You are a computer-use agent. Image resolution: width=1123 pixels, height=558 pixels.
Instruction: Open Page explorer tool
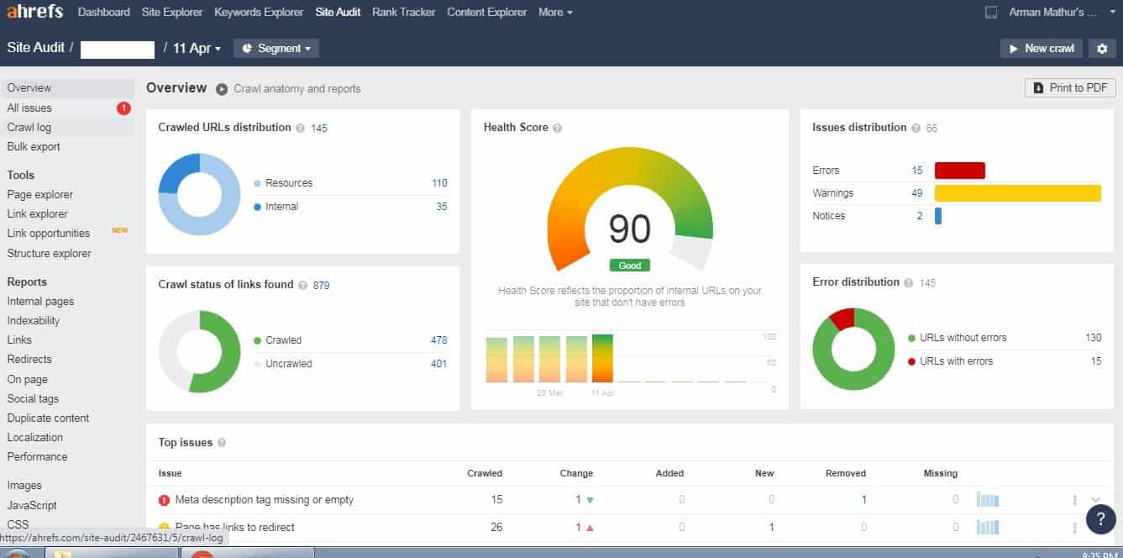coord(40,194)
